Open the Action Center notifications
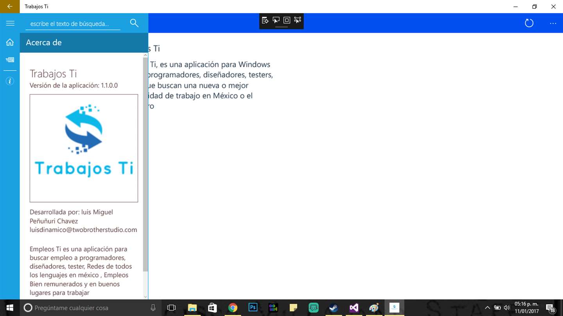Screen dimensions: 563x316 [x=550, y=308]
